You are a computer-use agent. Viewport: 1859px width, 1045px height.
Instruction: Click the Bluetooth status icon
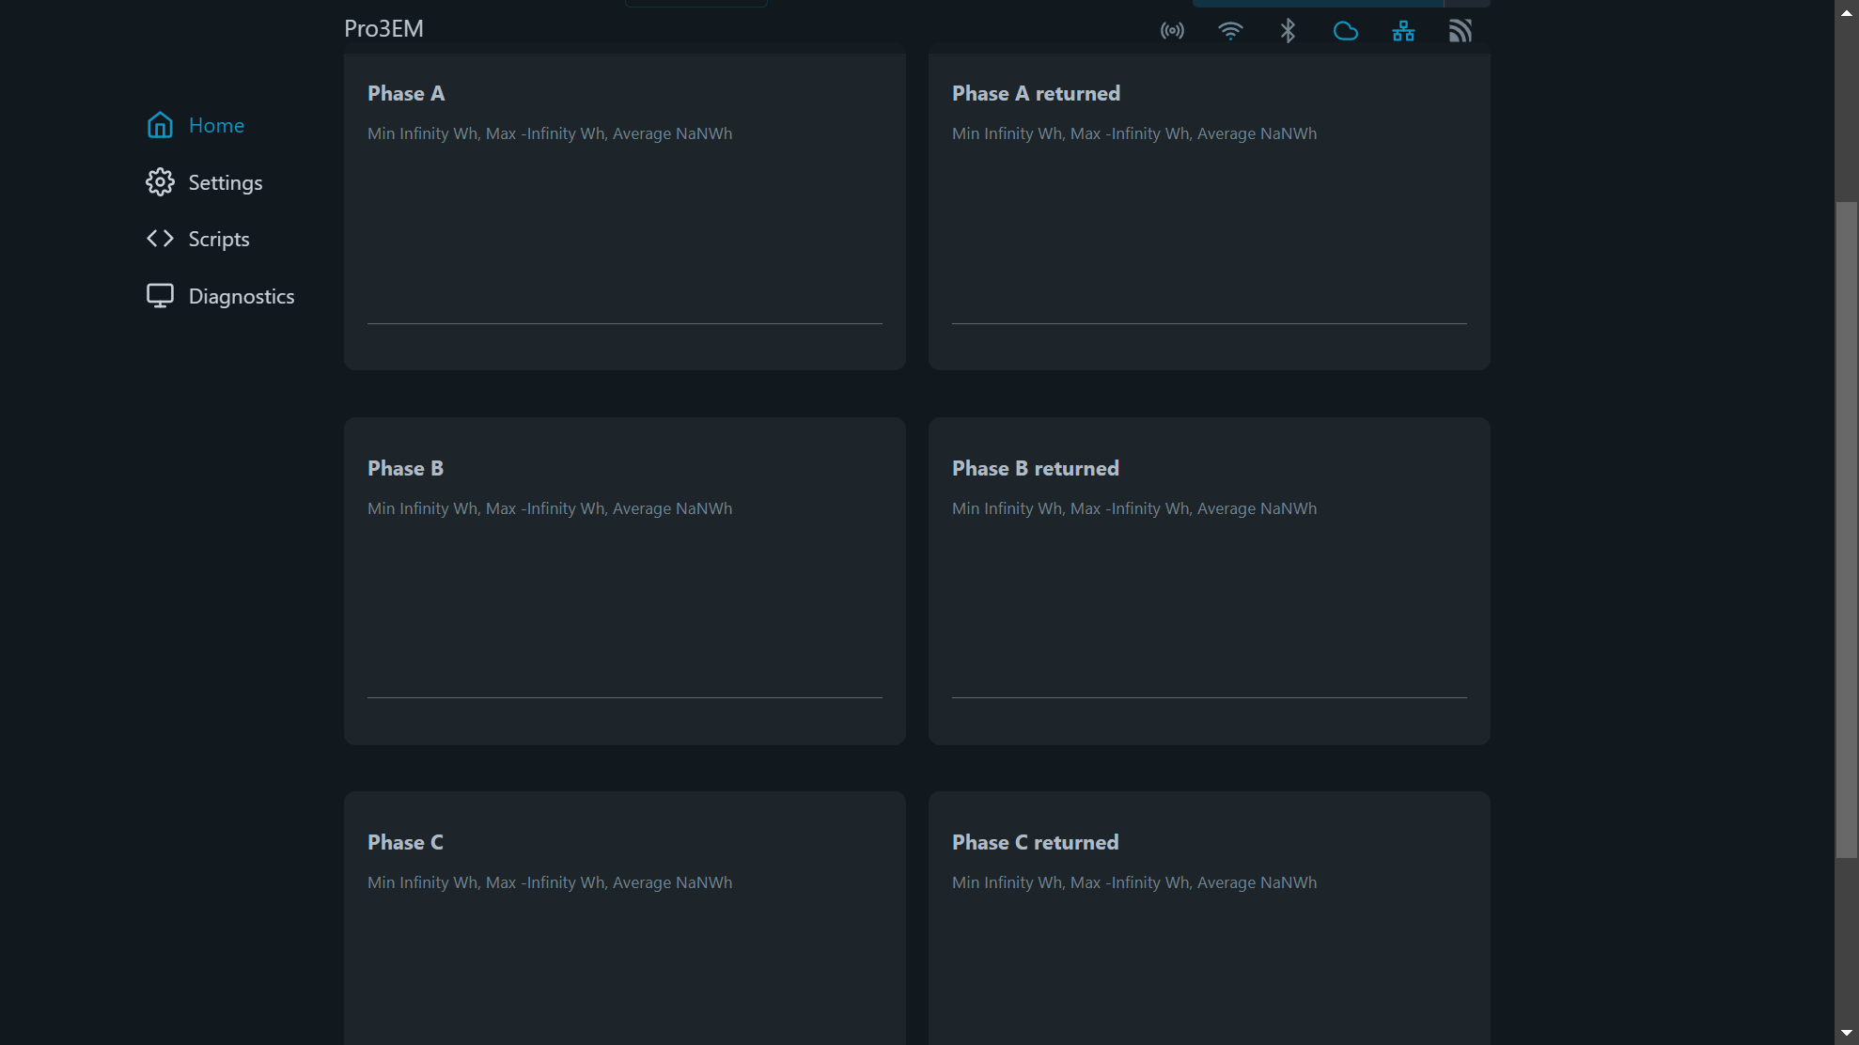click(x=1288, y=30)
